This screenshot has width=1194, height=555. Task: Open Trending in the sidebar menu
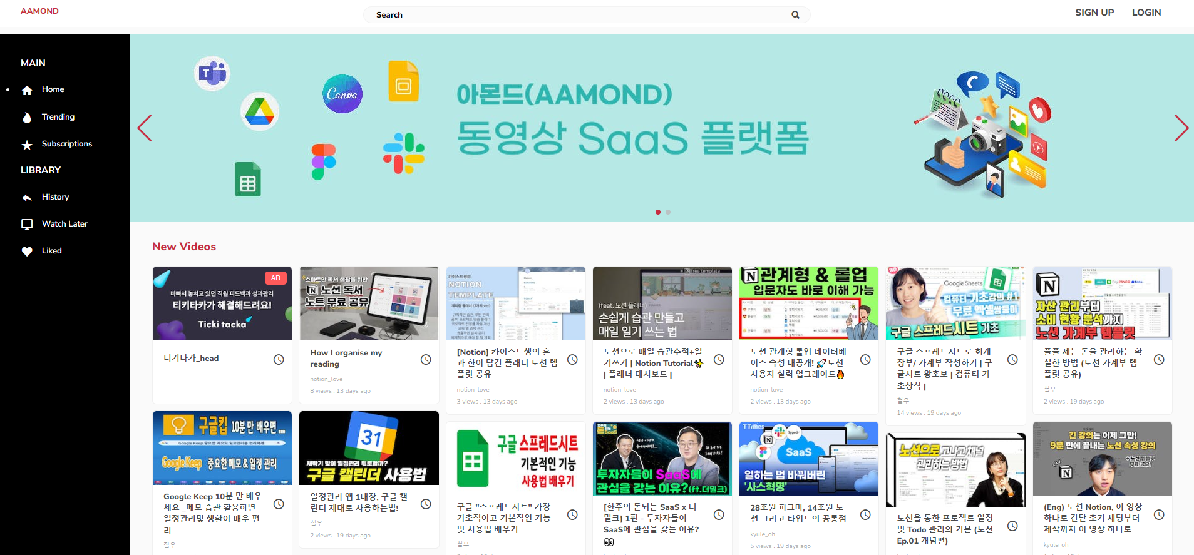[x=58, y=117]
